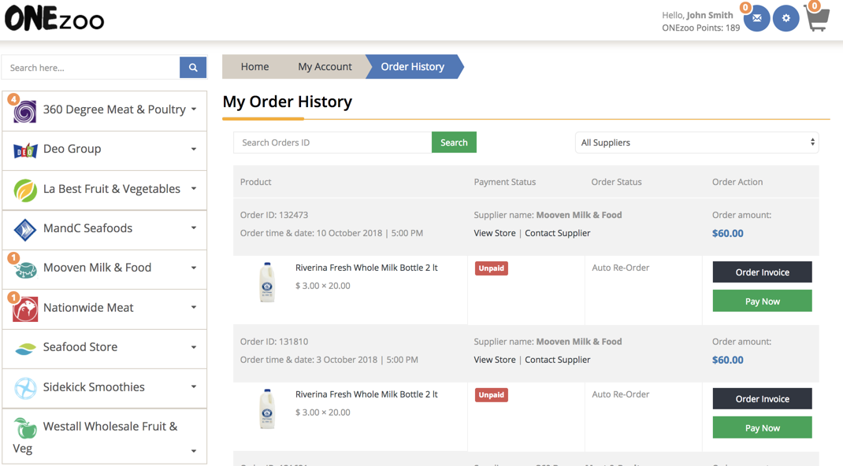Click the Deo Group logo icon
Screen dimensions: 843x466
point(25,151)
